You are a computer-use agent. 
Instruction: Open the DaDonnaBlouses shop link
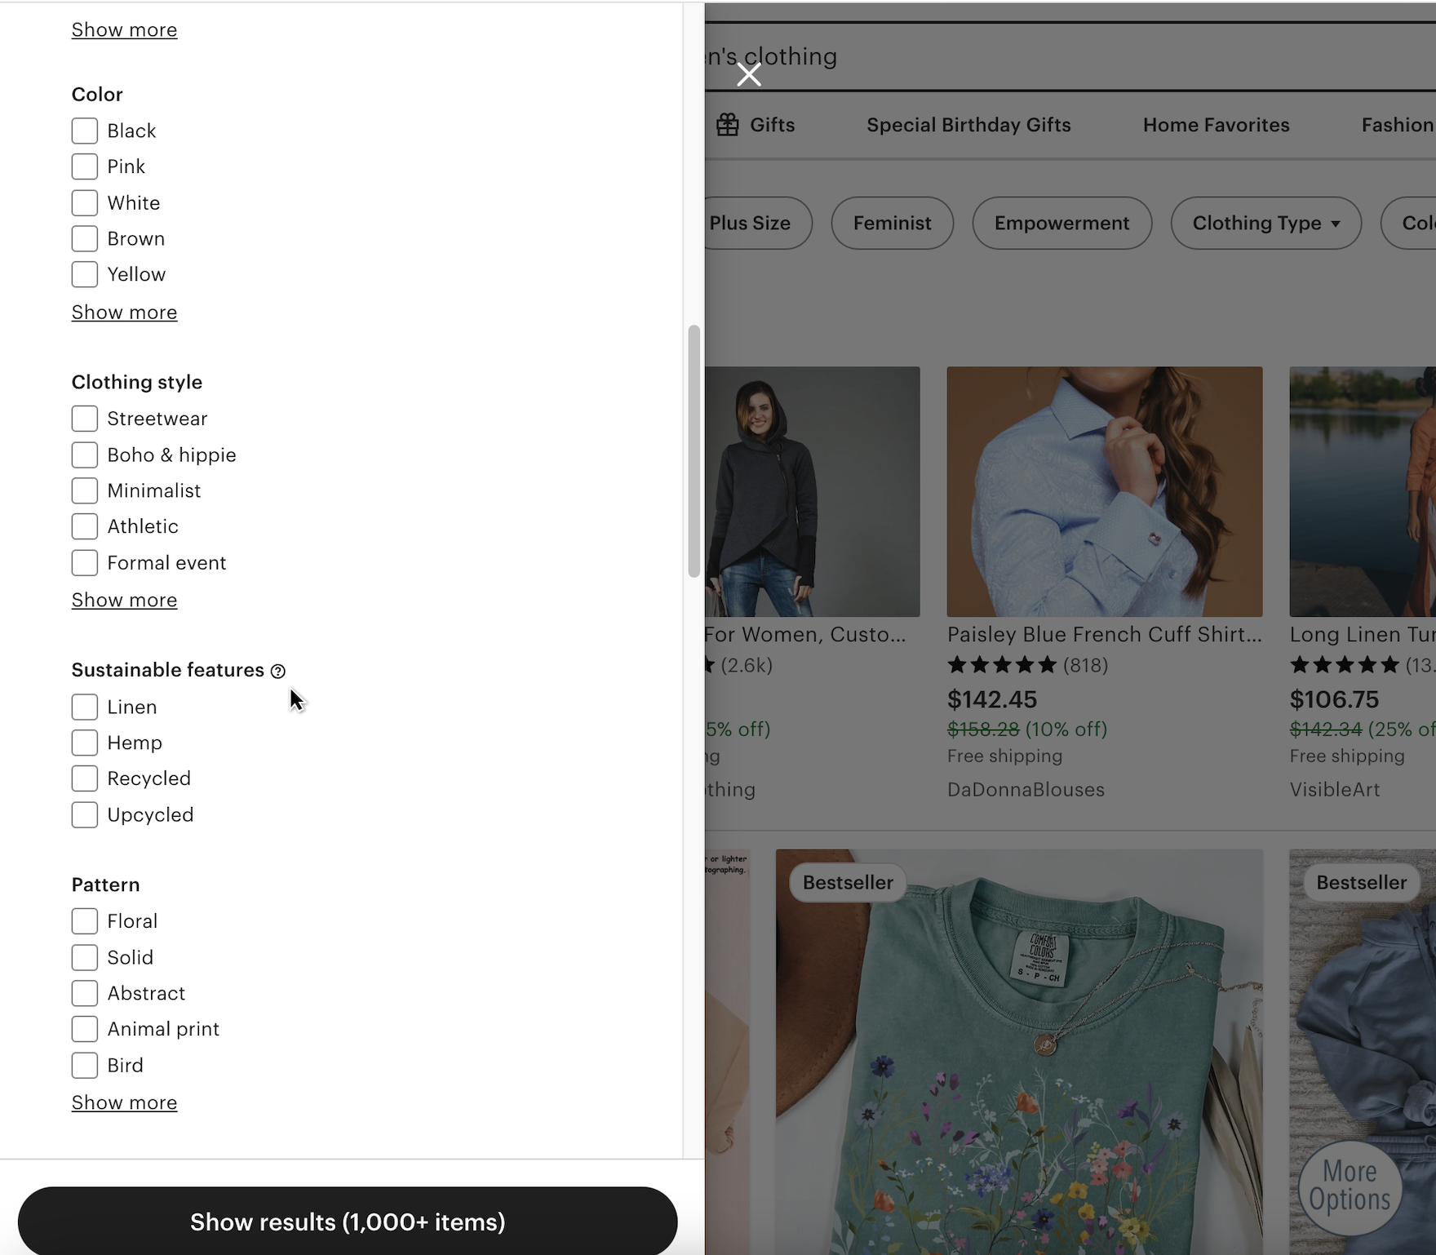(1026, 790)
